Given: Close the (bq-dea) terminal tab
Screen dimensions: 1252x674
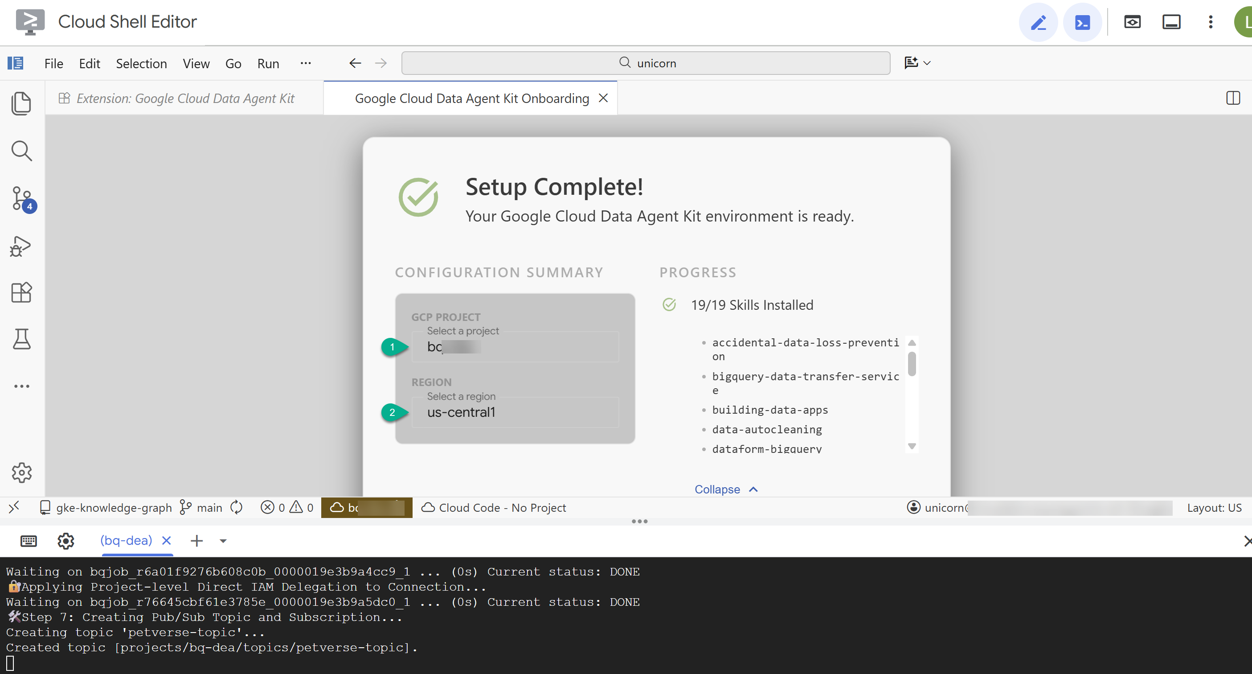Looking at the screenshot, I should pos(166,540).
